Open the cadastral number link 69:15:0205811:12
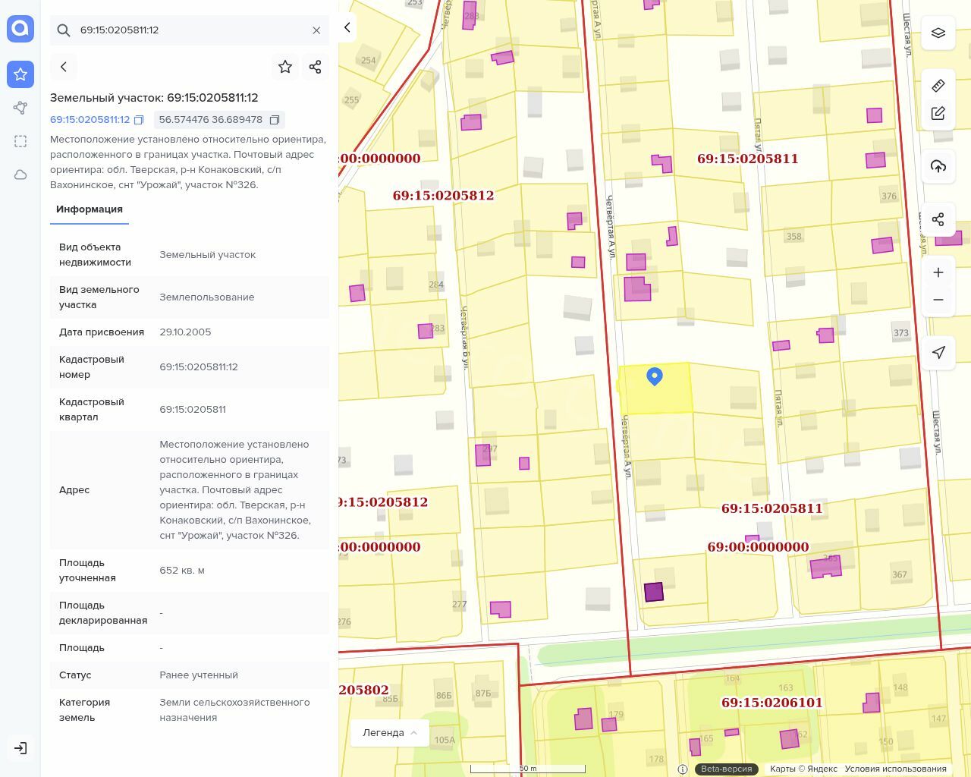 (x=90, y=120)
